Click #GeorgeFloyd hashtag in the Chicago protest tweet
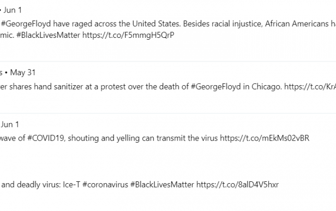336x211 pixels. pyautogui.click(x=216, y=87)
